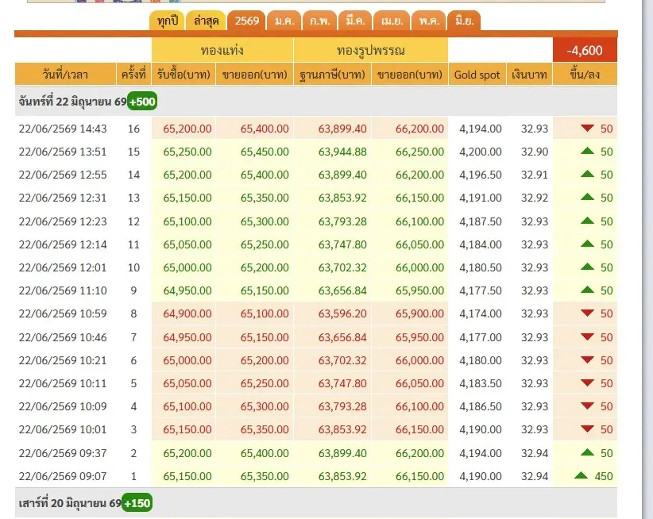Click the green up arrow in row 14
This screenshot has width=653, height=519.
pyautogui.click(x=587, y=174)
